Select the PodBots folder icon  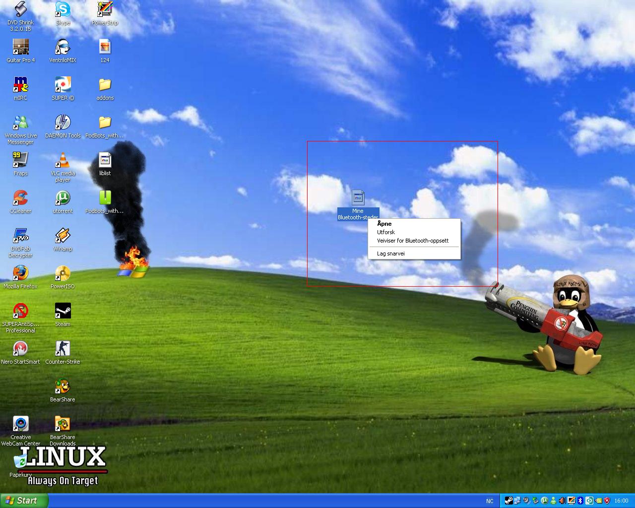click(x=105, y=126)
